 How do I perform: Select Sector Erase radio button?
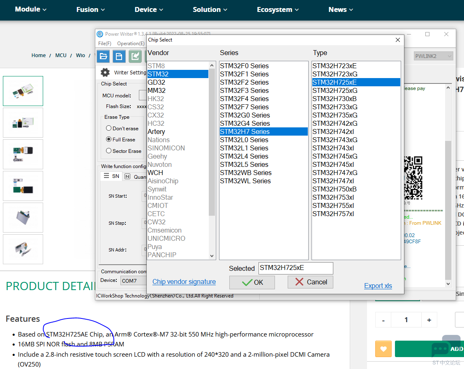click(x=108, y=151)
